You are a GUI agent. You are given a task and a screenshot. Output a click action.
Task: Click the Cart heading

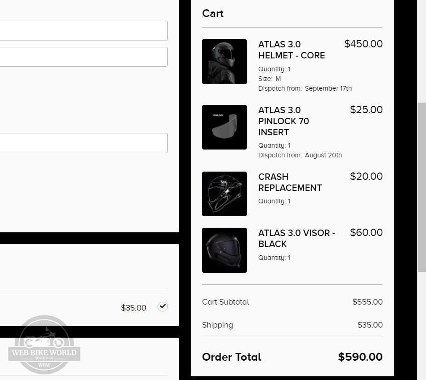[213, 13]
